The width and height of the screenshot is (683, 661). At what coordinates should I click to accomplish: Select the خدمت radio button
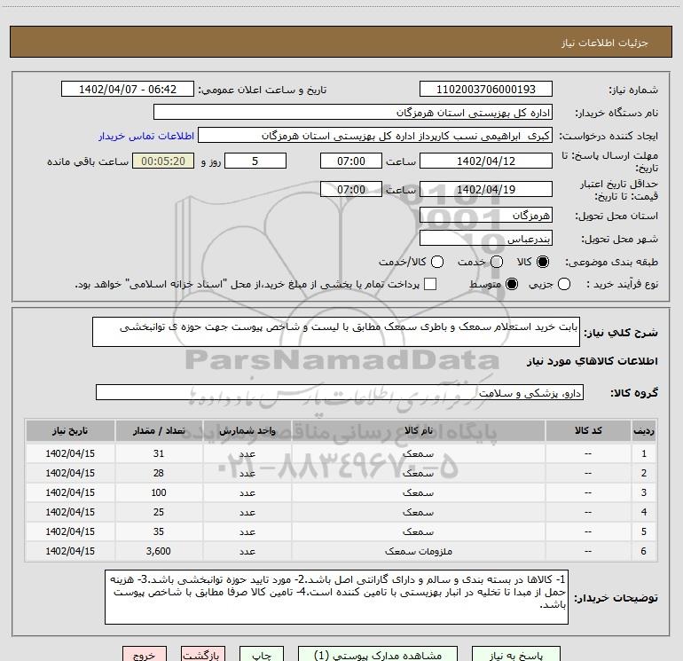pyautogui.click(x=497, y=262)
